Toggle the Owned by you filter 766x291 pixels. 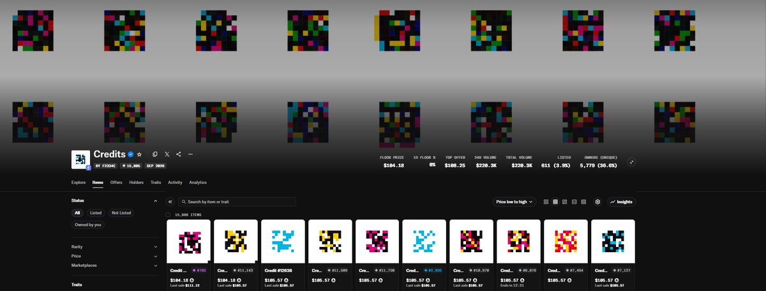(88, 225)
